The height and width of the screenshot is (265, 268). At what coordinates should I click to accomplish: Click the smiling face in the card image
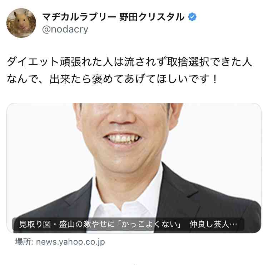[x=122, y=137]
